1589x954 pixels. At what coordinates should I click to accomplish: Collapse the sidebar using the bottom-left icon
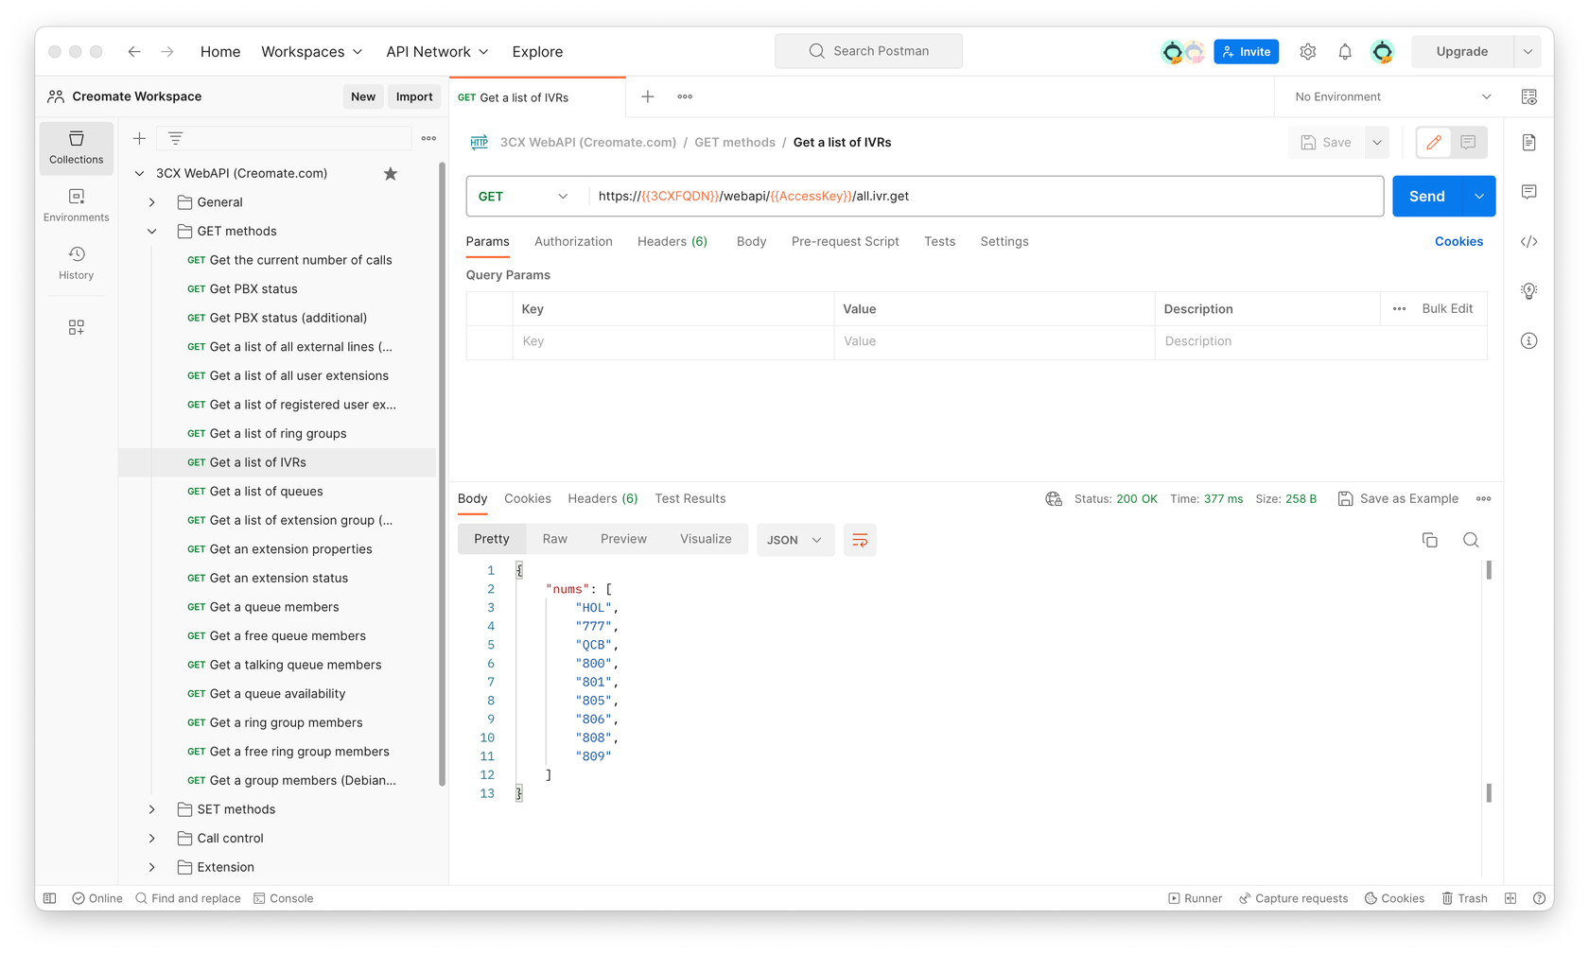point(49,898)
